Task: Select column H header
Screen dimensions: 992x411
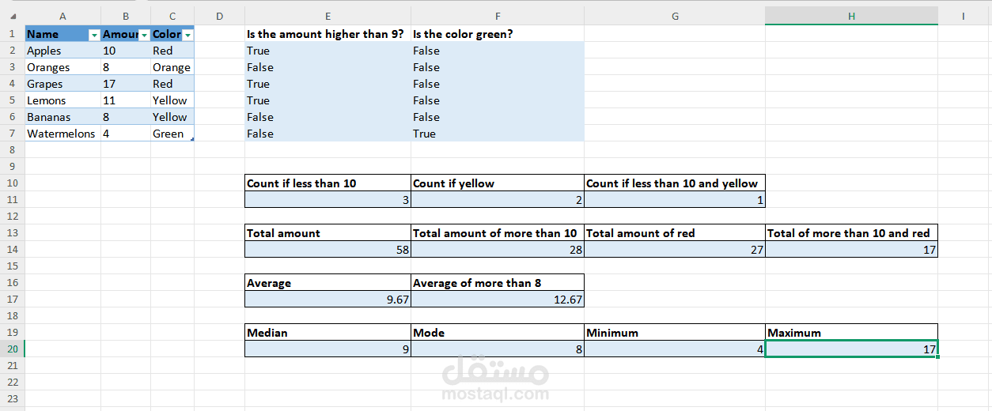Action: point(851,16)
